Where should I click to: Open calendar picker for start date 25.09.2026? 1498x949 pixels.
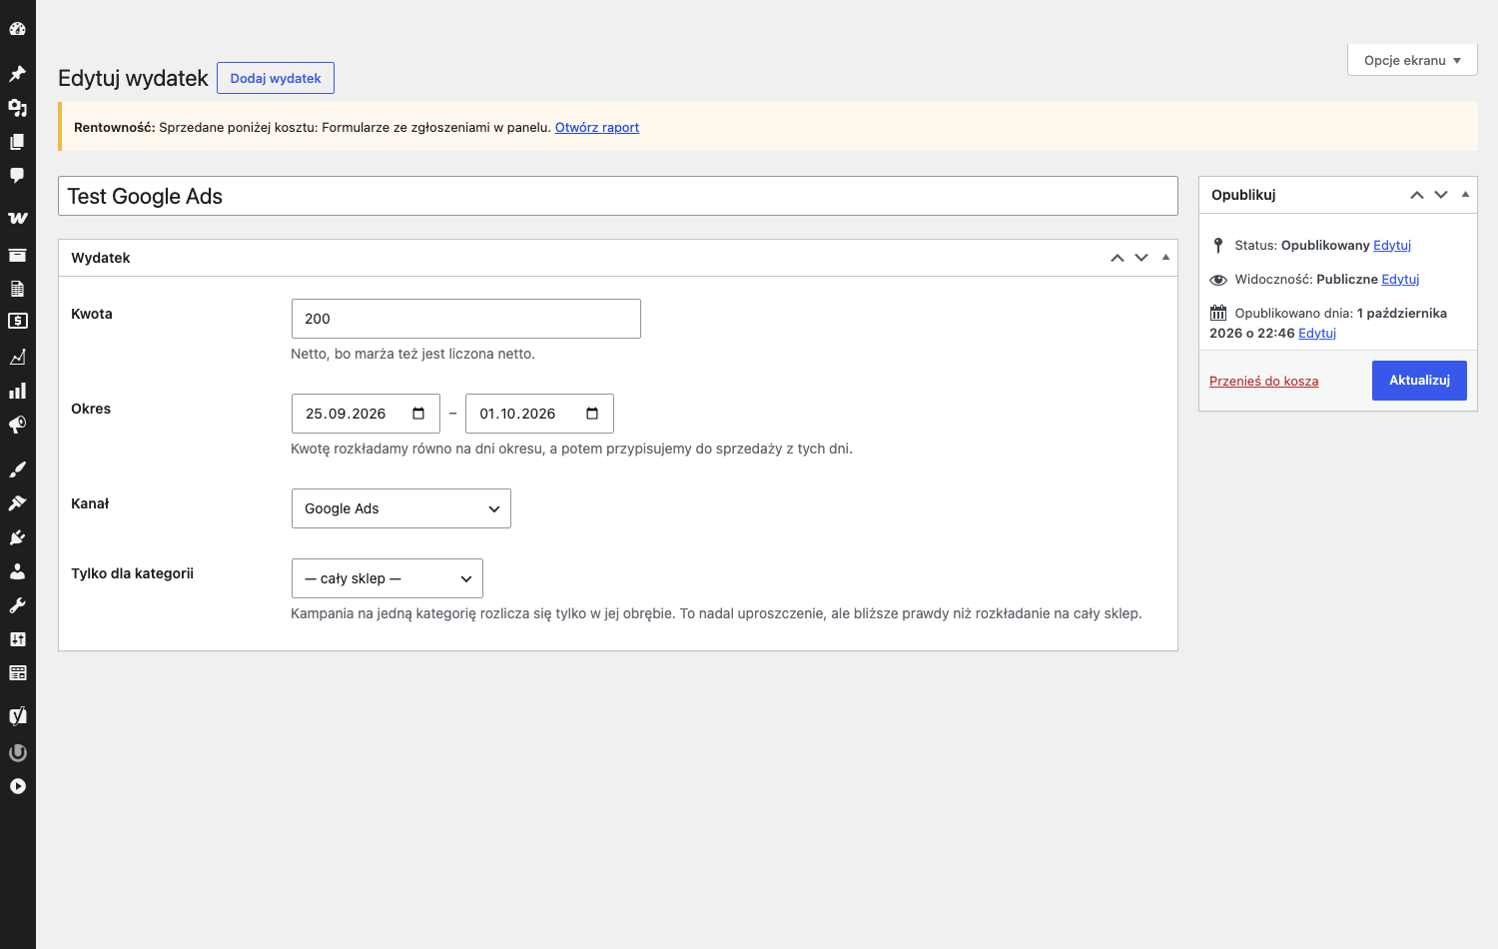(418, 414)
